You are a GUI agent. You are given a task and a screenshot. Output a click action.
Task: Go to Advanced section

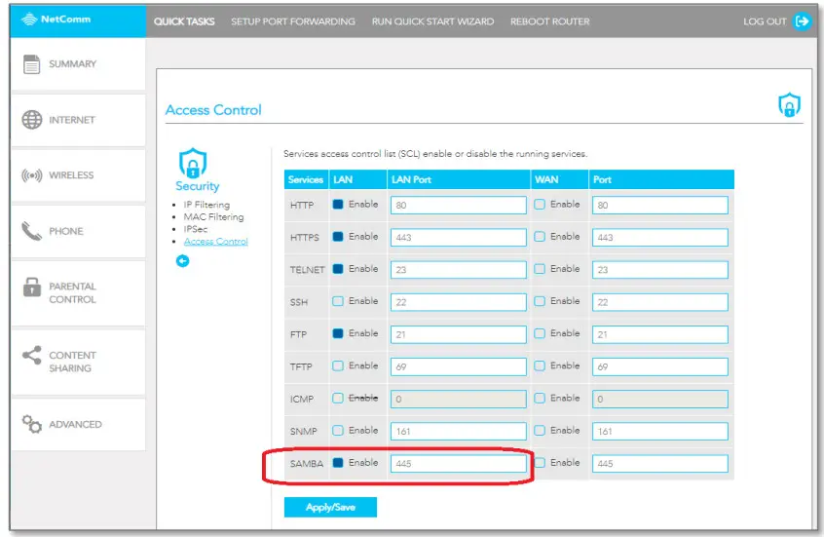pyautogui.click(x=78, y=424)
